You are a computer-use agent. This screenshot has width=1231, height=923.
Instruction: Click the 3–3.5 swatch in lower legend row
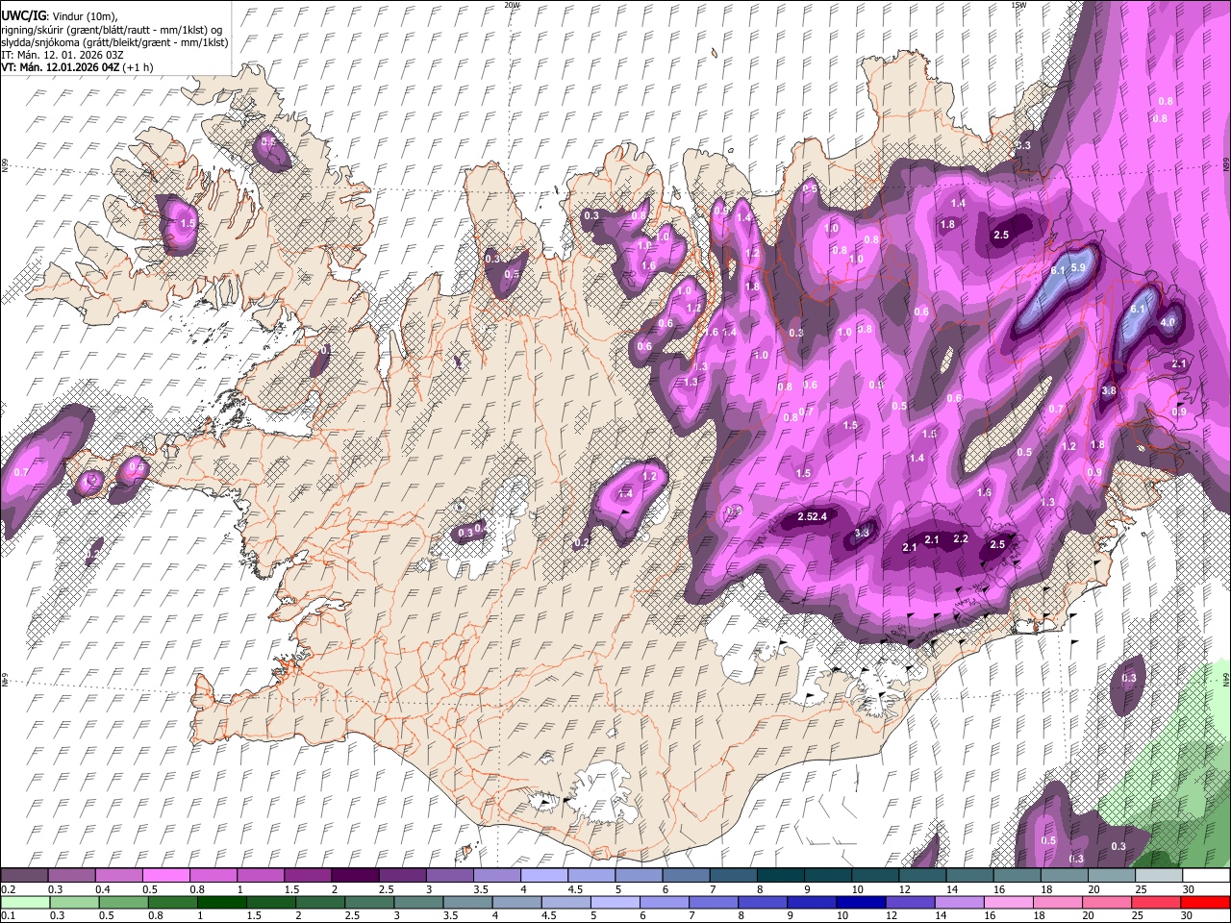point(417,903)
